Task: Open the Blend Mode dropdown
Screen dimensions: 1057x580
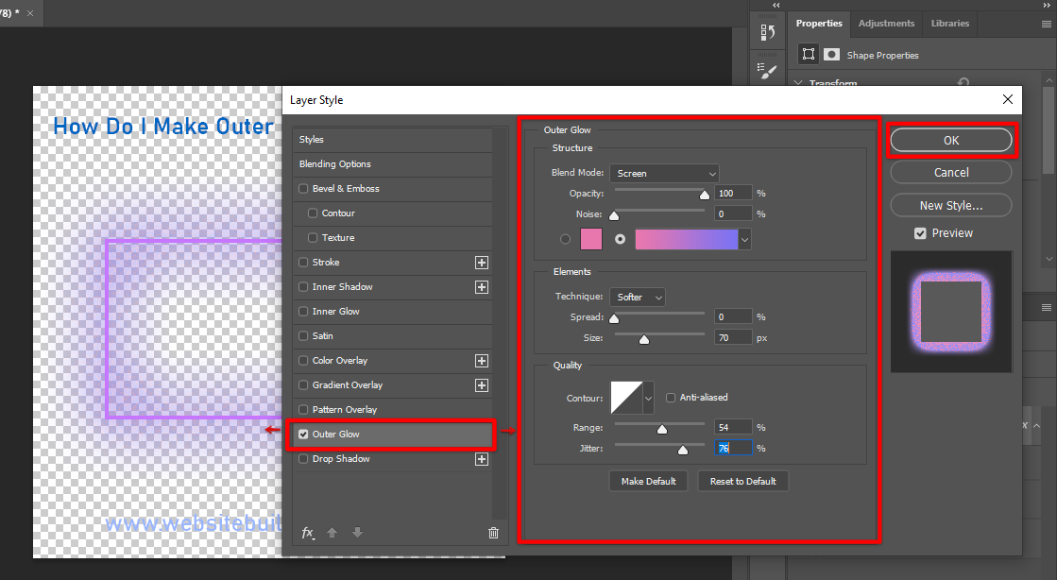Action: 664,174
